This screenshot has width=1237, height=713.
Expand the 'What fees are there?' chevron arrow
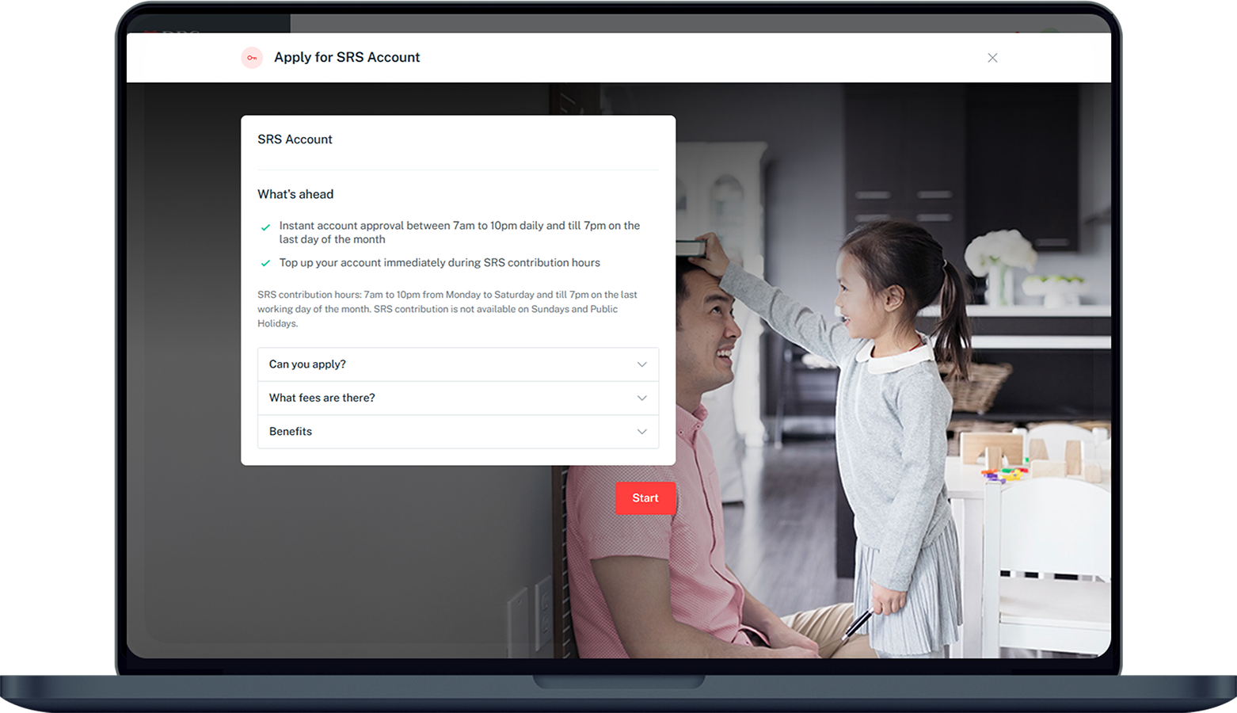point(641,398)
